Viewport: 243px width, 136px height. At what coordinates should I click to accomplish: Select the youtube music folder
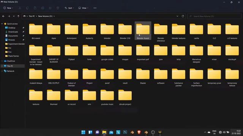click(x=107, y=97)
